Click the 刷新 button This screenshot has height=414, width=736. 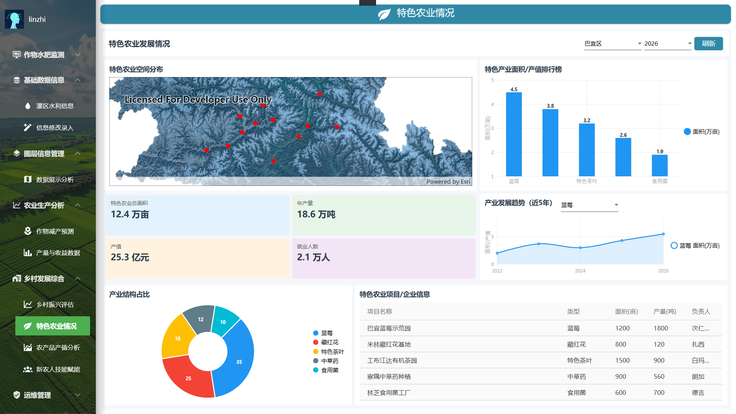[708, 44]
